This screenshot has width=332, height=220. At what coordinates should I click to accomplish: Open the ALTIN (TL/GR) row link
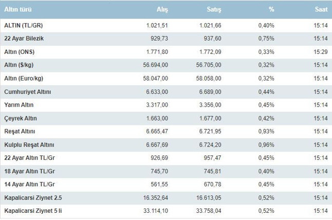pos(23,25)
